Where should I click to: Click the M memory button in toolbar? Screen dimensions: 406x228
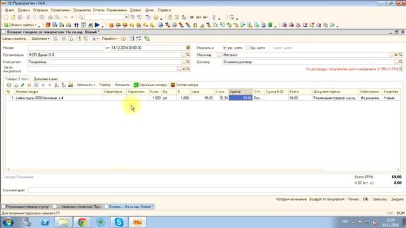(x=192, y=17)
